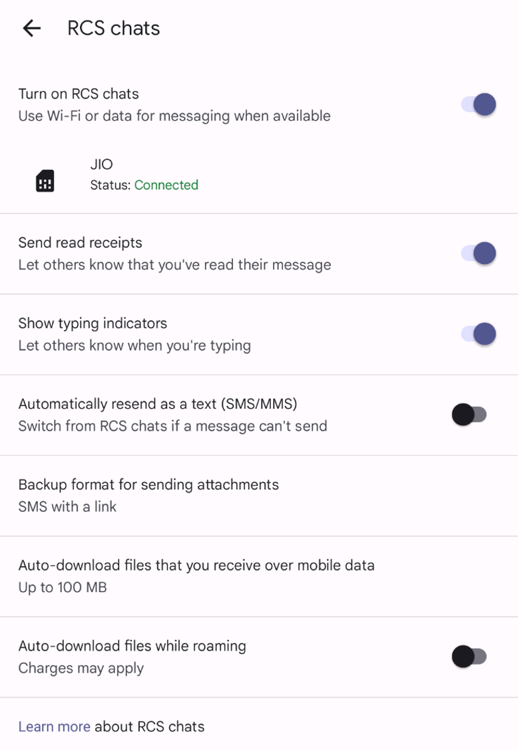
Task: Open Auto-download files over mobile data option
Action: pyautogui.click(x=196, y=565)
